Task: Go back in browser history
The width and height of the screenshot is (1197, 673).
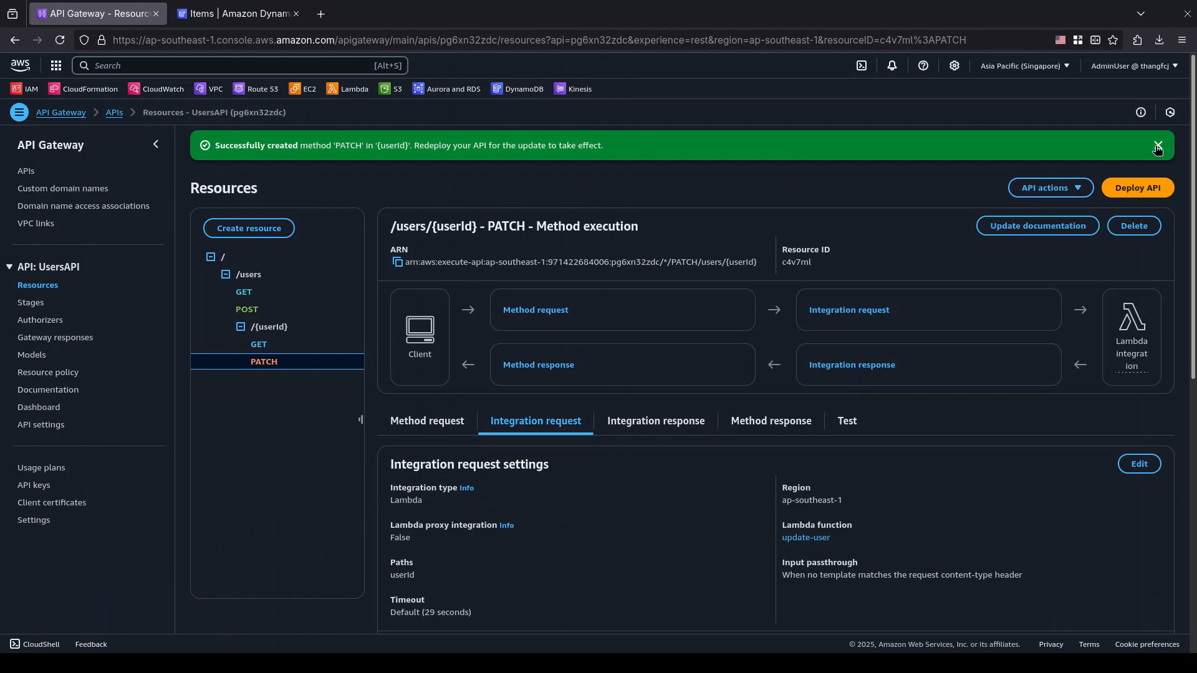Action: click(x=14, y=40)
